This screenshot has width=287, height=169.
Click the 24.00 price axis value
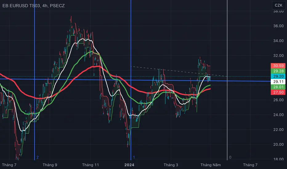[278, 115]
